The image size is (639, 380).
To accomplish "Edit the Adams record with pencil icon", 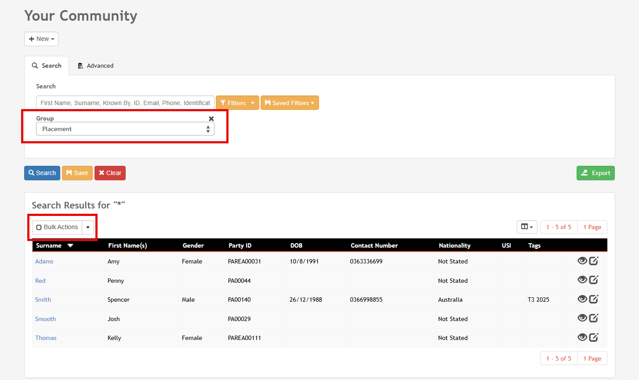I will point(594,261).
